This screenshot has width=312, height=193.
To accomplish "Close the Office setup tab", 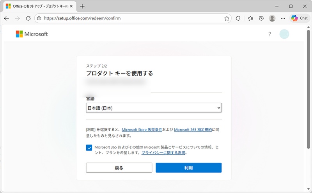I will [71, 6].
